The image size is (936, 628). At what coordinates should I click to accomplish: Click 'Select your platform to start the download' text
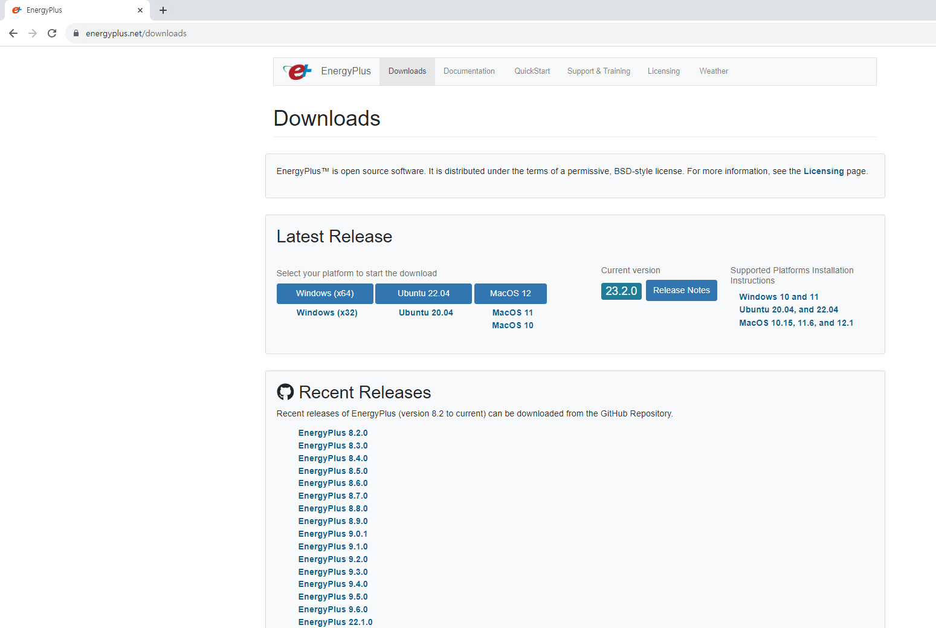357,273
